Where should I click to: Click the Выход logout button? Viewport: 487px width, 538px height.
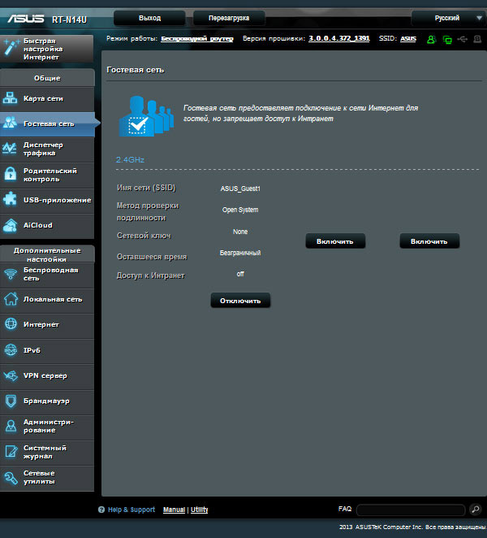pyautogui.click(x=149, y=17)
